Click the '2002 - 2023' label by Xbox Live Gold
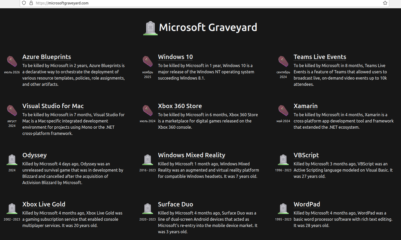Image resolution: width=401 pixels, height=240 pixels. [x=12, y=220]
